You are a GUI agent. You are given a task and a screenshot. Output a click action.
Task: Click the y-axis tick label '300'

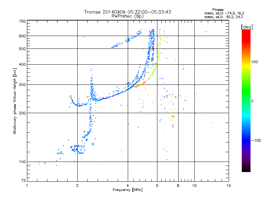(x=22, y=85)
